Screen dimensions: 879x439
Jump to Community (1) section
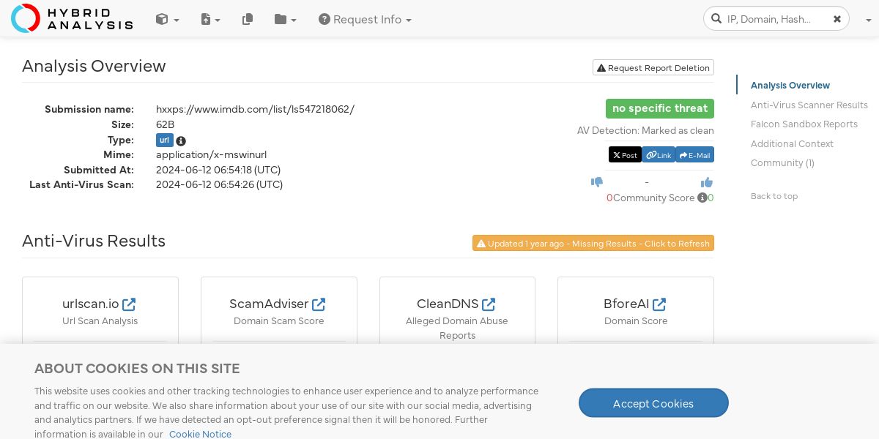(x=782, y=163)
